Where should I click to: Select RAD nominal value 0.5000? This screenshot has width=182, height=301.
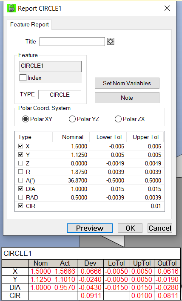point(79,197)
